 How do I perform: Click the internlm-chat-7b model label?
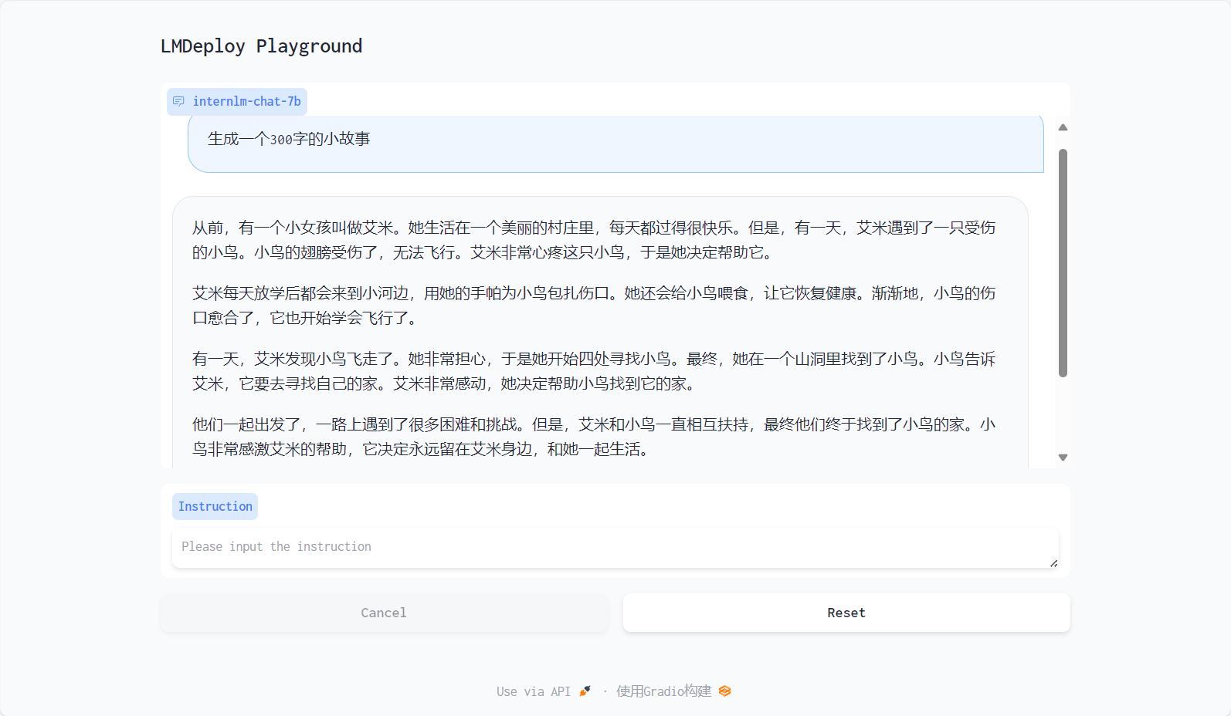[x=246, y=101]
